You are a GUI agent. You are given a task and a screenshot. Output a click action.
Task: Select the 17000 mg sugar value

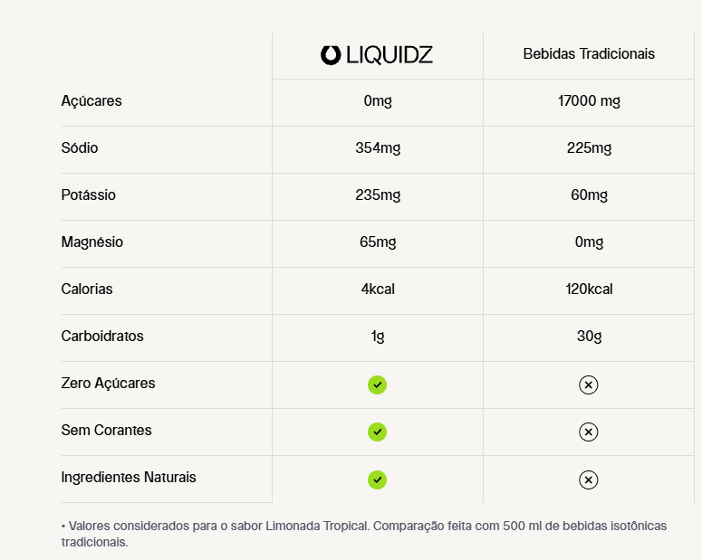(x=589, y=101)
